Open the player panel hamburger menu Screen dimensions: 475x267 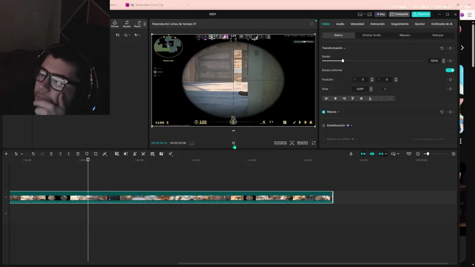(312, 24)
